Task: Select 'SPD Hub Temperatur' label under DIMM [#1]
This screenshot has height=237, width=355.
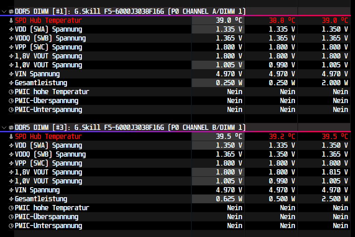Action: [48, 20]
